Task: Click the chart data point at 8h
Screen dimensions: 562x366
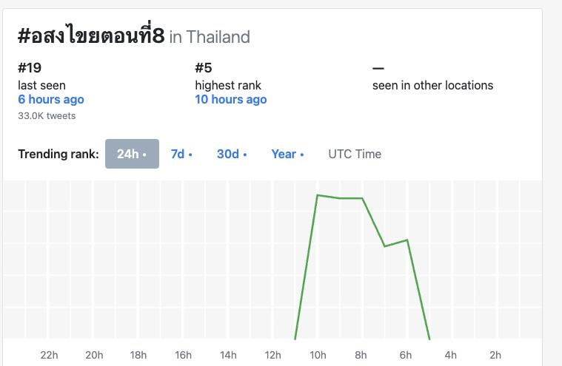Action: coord(362,198)
